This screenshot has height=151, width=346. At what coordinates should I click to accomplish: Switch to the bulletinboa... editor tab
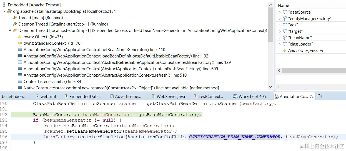click(14, 97)
